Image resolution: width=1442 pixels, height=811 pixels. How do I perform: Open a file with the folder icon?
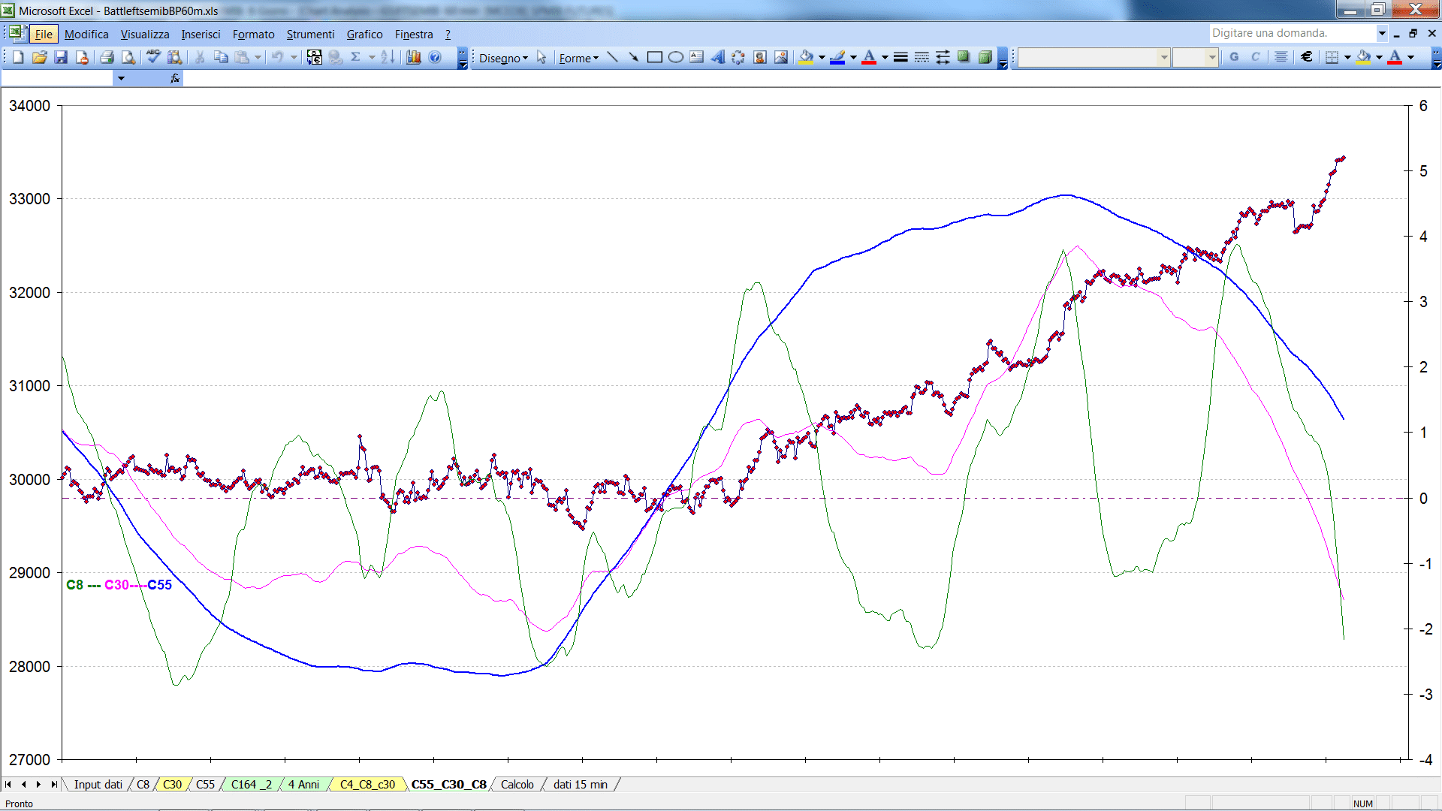coord(40,57)
